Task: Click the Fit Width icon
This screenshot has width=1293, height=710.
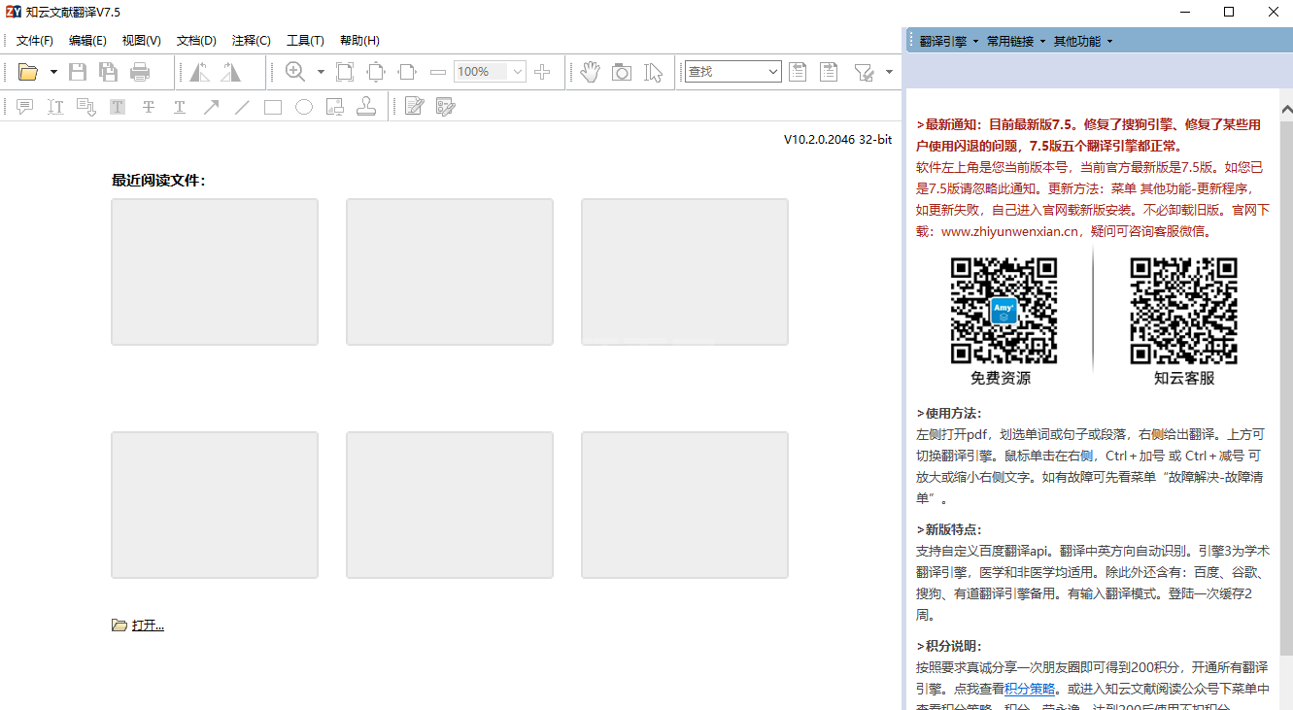Action: (x=407, y=72)
